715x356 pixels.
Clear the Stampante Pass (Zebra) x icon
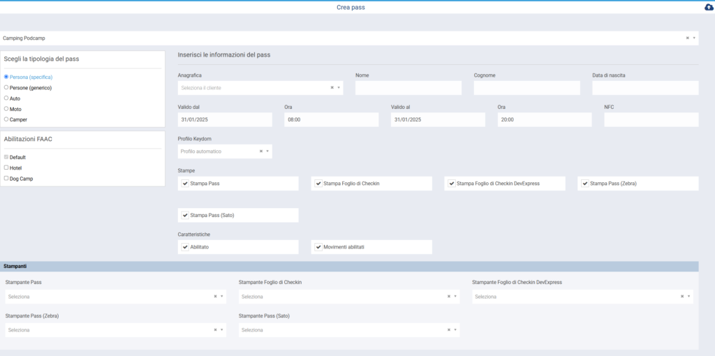pos(215,330)
